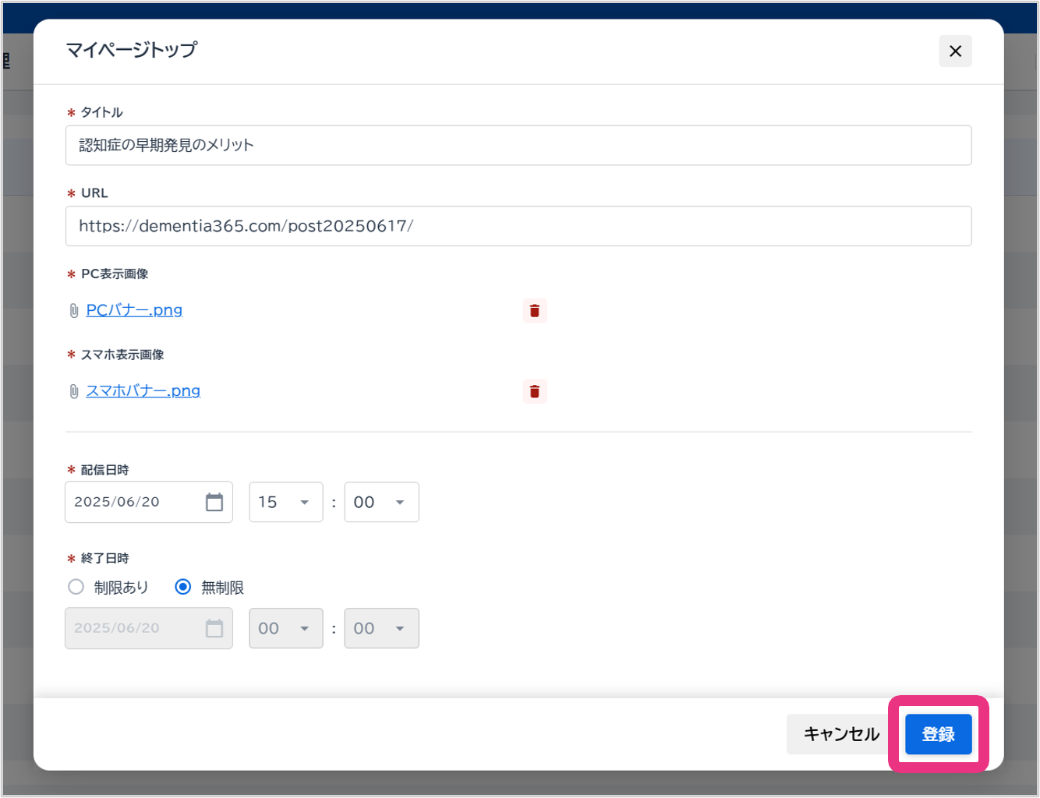Screen dimensions: 1040x798
Task: Expand the 配信日時 hour dropdown showing 15
Action: point(285,502)
